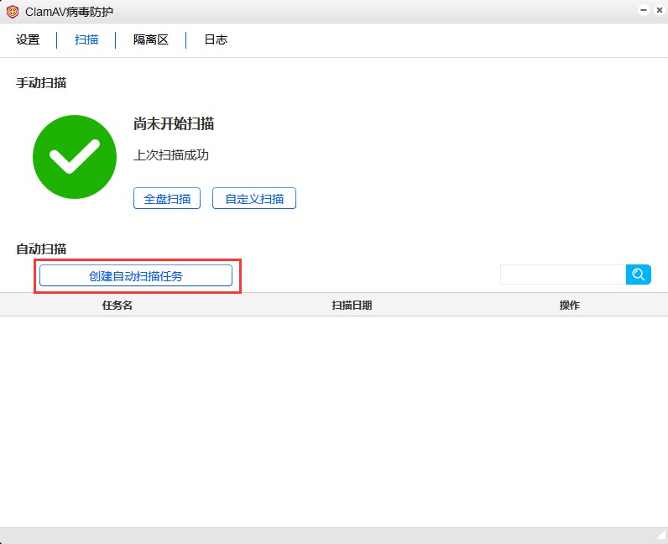
Task: Click the 扫描日期 column header
Action: click(352, 305)
